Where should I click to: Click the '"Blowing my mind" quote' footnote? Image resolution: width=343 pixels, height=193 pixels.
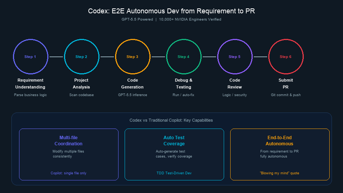coord(279,173)
